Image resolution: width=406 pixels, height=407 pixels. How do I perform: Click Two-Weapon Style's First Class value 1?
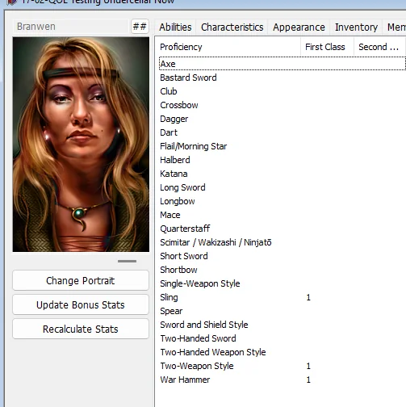tap(308, 366)
